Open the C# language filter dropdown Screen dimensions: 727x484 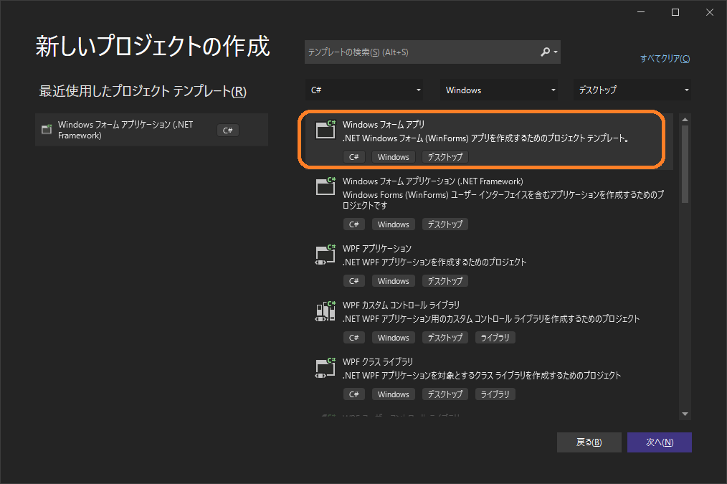(x=364, y=90)
